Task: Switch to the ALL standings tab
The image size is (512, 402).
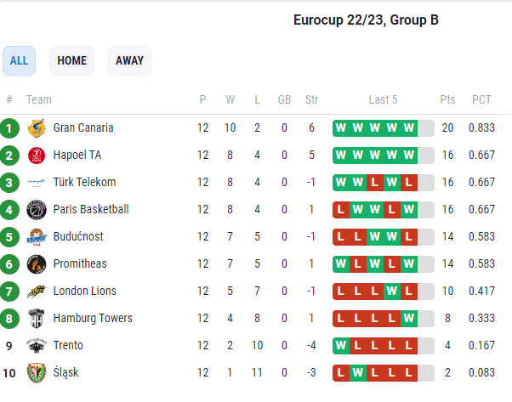Action: pyautogui.click(x=19, y=61)
